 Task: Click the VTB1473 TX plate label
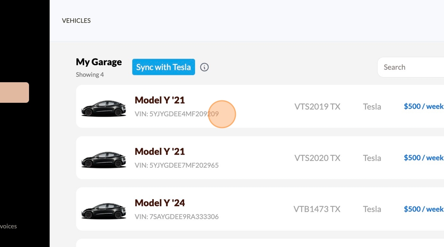(317, 209)
